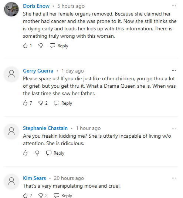
Task: Reply to Gerry Guerra's comment
Action: 63,103
